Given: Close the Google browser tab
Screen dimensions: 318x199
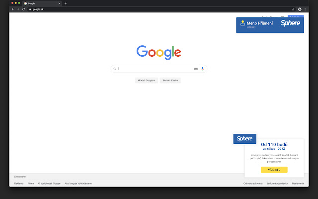Looking at the screenshot, I should pos(59,3).
